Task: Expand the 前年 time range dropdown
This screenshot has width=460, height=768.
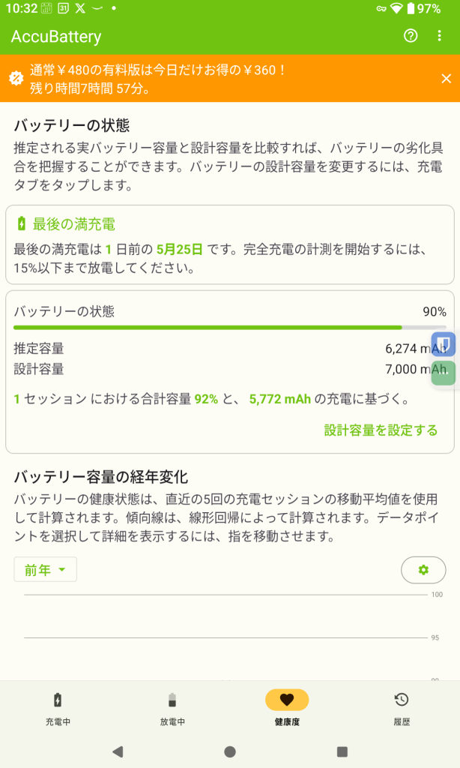Action: pos(45,570)
